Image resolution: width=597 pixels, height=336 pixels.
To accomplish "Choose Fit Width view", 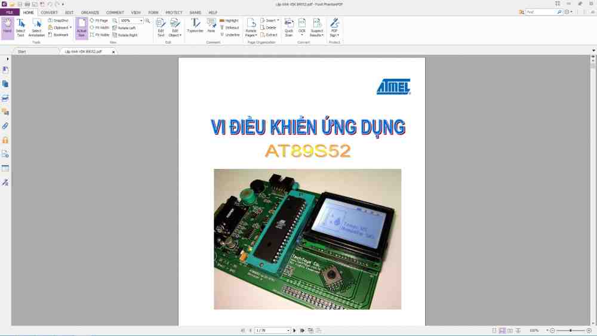I will pyautogui.click(x=99, y=28).
